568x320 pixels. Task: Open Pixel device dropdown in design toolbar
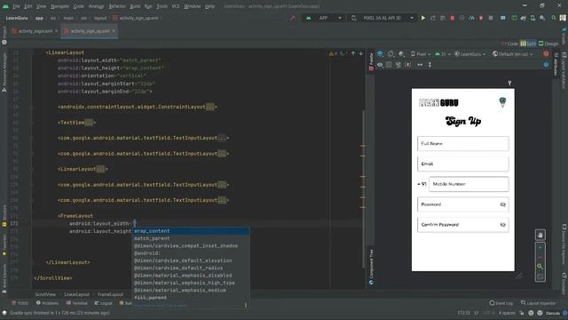420,54
